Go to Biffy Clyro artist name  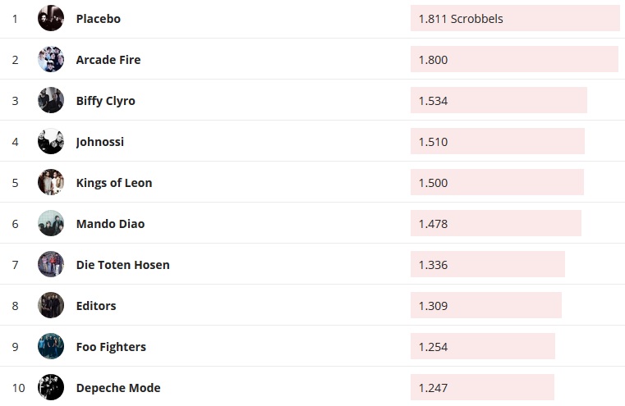click(x=105, y=100)
